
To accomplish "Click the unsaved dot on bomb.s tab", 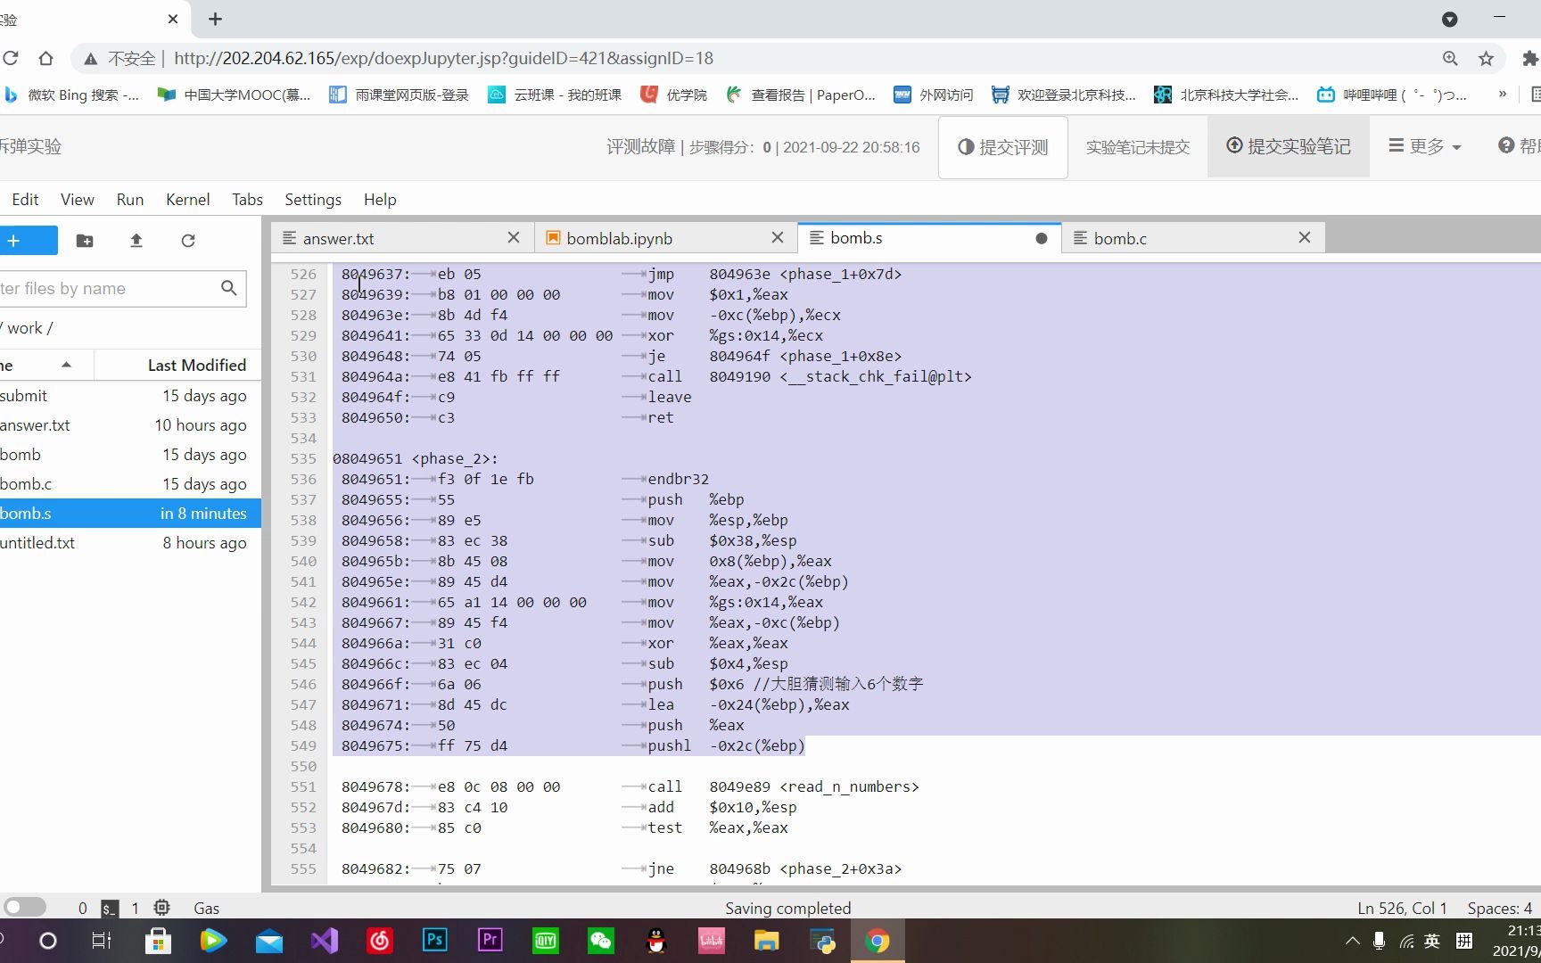I will [x=1042, y=238].
